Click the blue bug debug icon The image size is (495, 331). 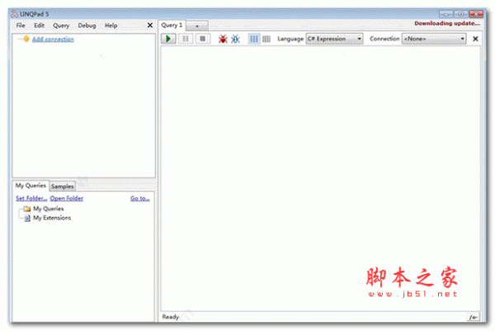(235, 39)
